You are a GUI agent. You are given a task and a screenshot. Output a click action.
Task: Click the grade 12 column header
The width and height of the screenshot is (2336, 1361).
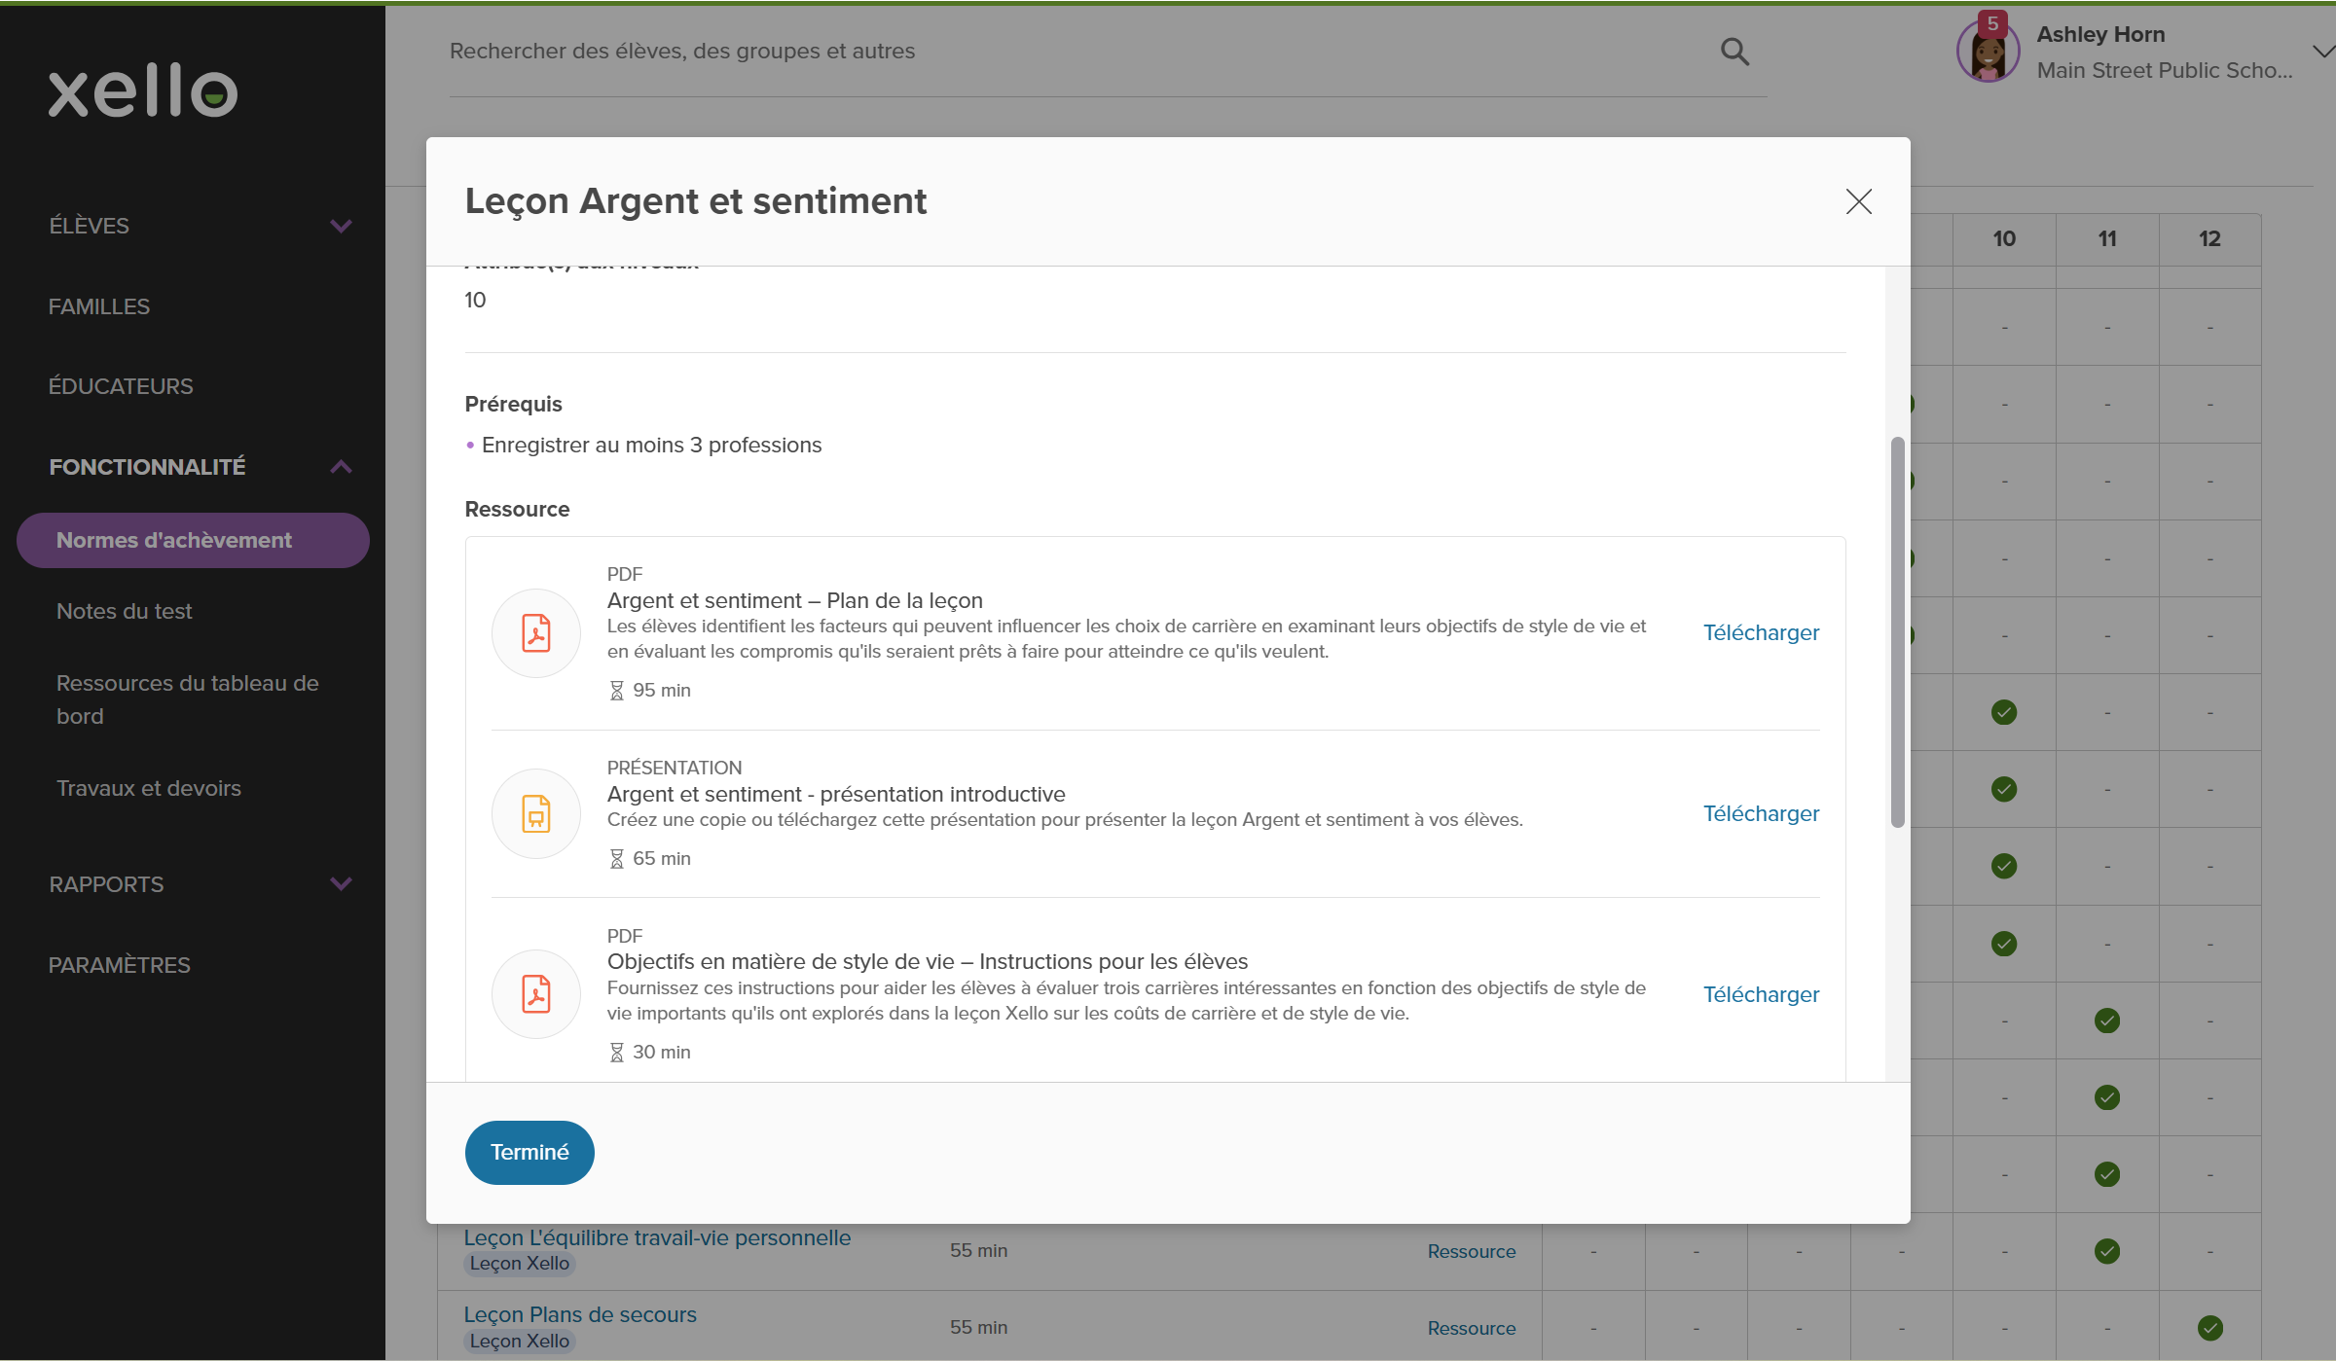(2209, 239)
